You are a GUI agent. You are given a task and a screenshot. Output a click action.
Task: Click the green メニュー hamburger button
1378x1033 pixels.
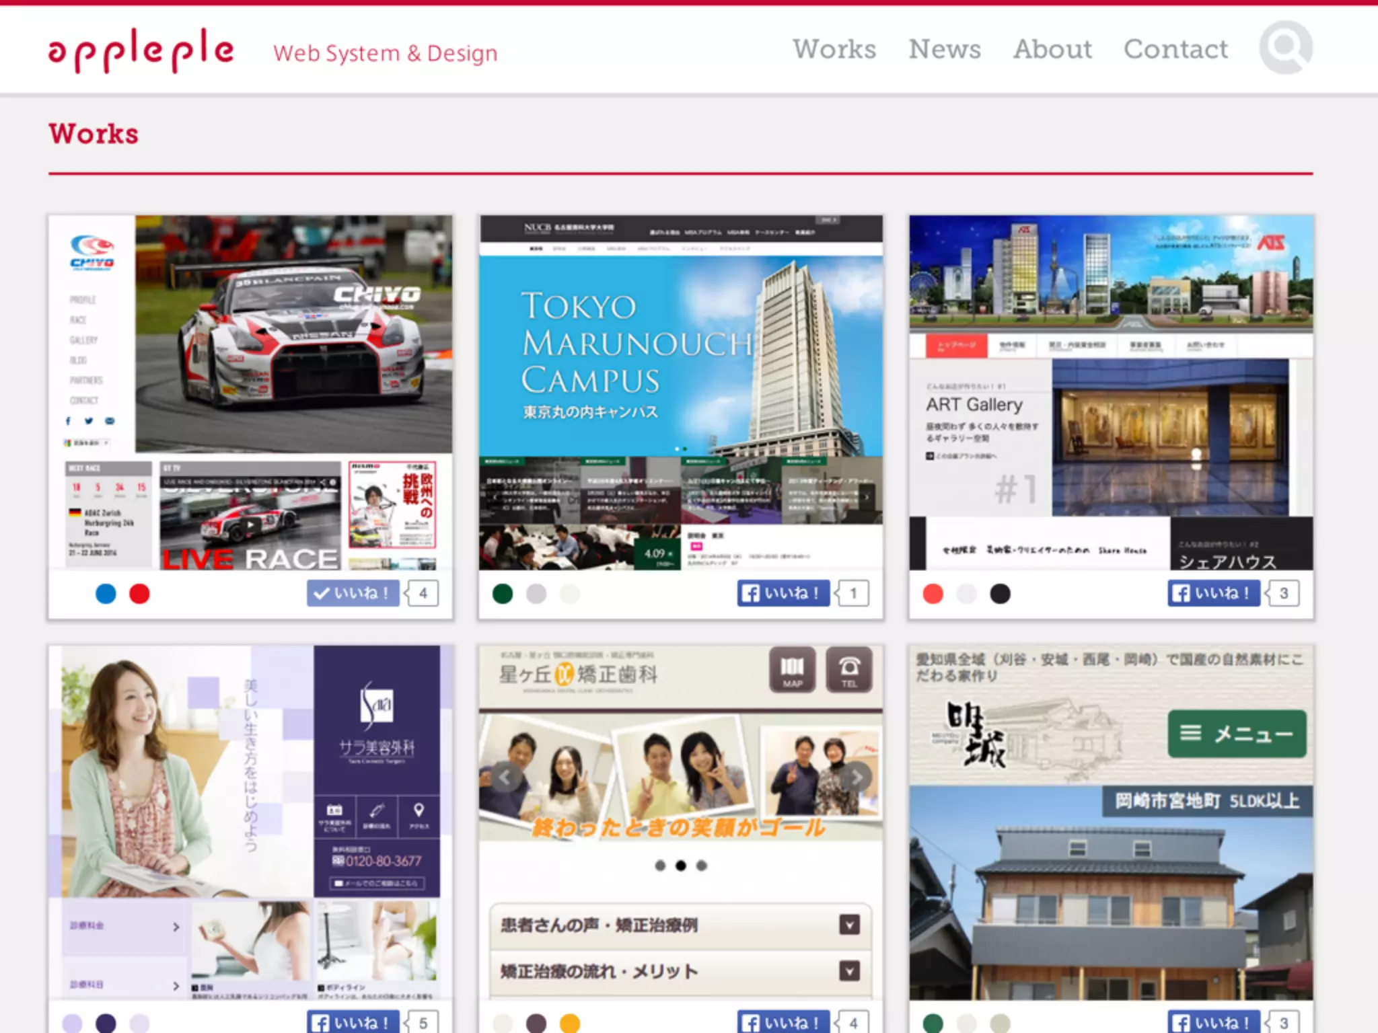click(x=1237, y=734)
